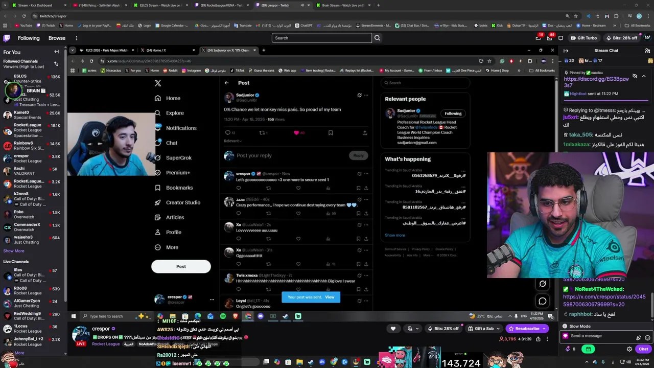Open X messages floating button
Image resolution: width=654 pixels, height=368 pixels.
[543, 301]
